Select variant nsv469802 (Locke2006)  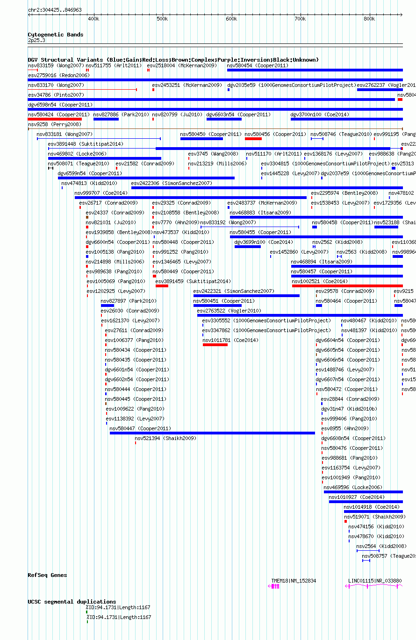(x=105, y=158)
